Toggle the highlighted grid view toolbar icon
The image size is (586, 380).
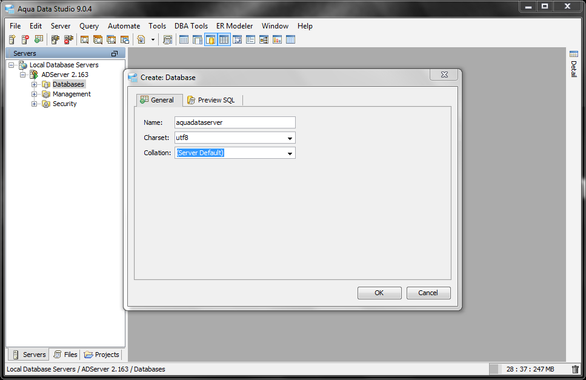224,39
